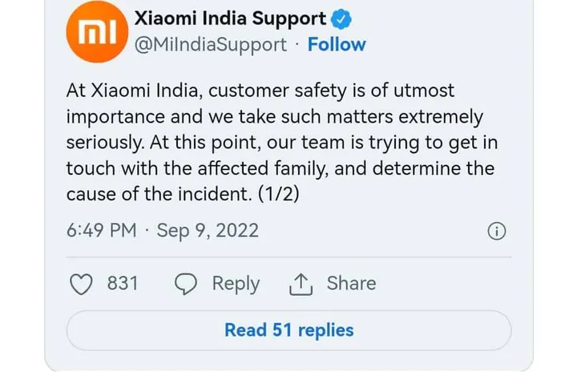Click the Share text label

click(x=351, y=284)
